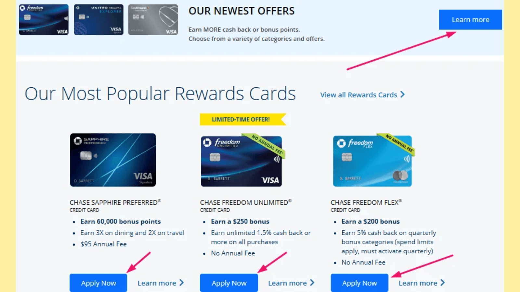Click the United Explorer card thumbnail
520x292 pixels.
[x=98, y=19]
